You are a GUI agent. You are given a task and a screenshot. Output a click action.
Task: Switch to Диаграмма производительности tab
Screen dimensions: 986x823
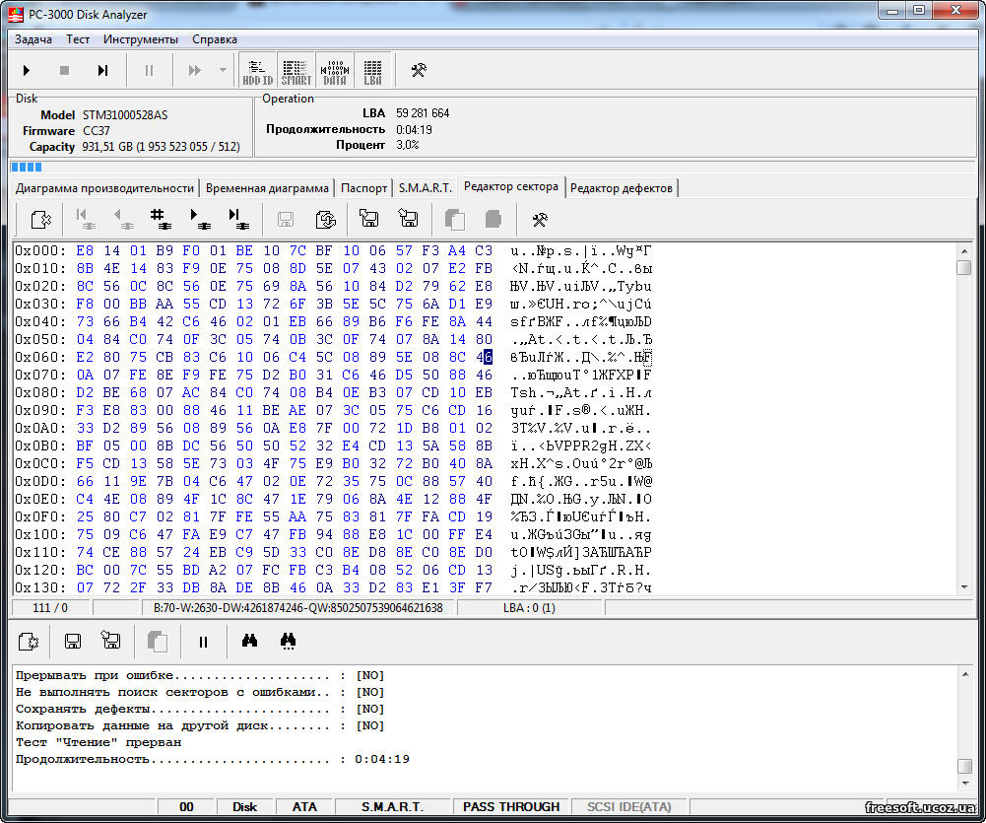[x=104, y=188]
